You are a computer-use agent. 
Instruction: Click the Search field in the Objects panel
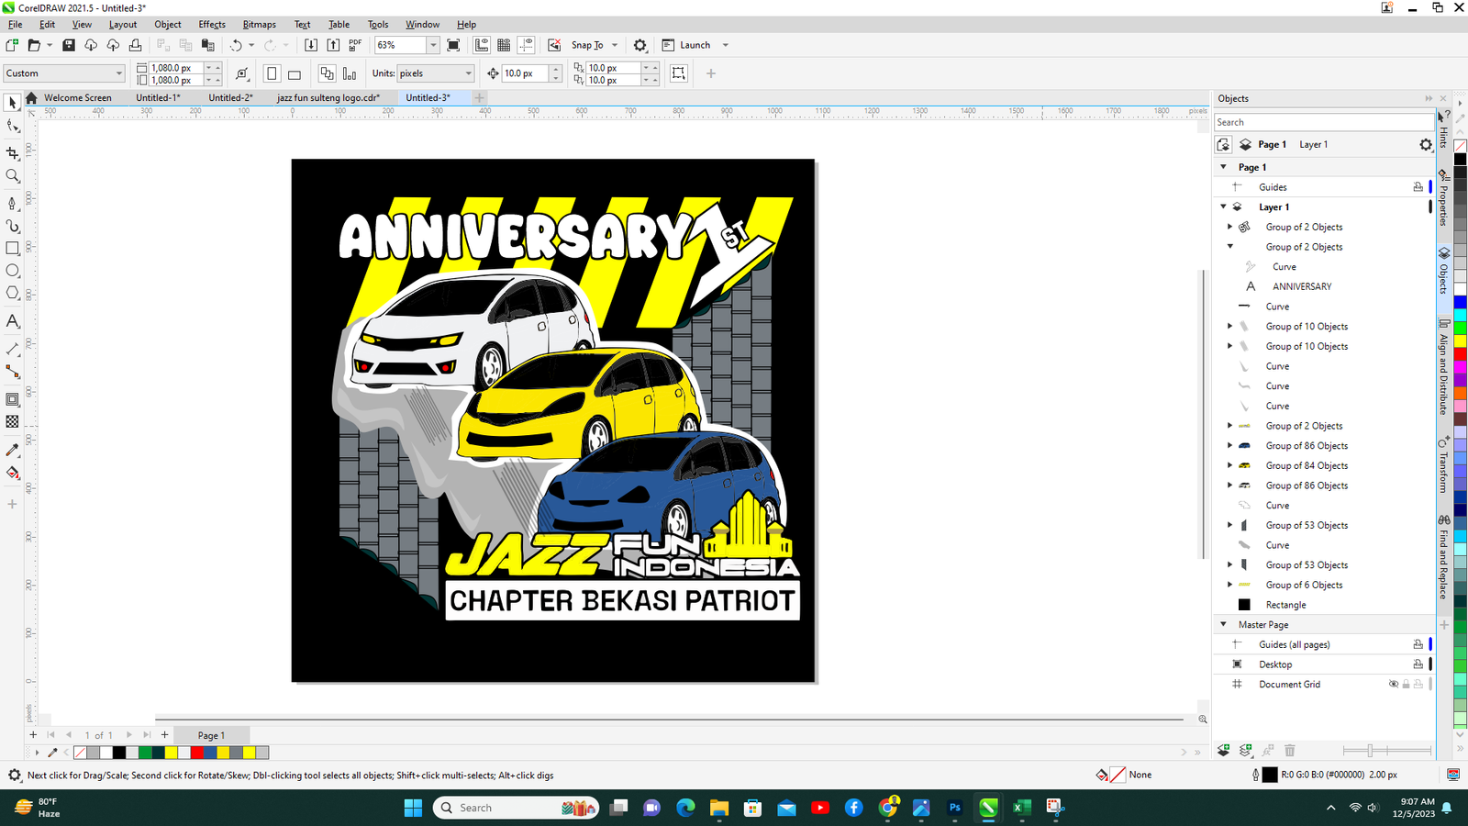tap(1321, 122)
